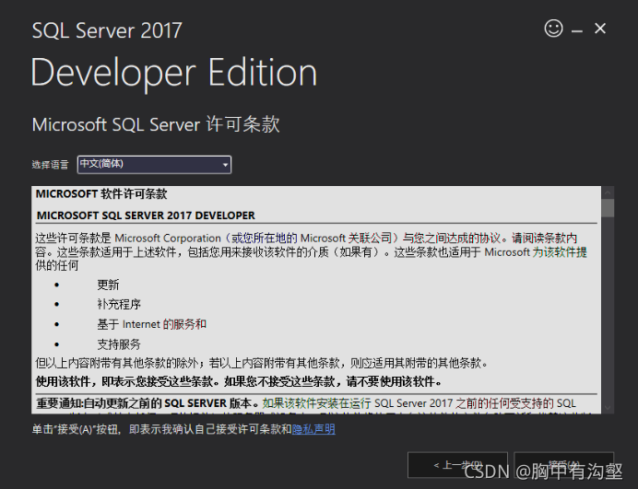Click the "Microsoft SQL Server 许可条款" title
Viewport: 638px width, 489px height.
[x=156, y=124]
